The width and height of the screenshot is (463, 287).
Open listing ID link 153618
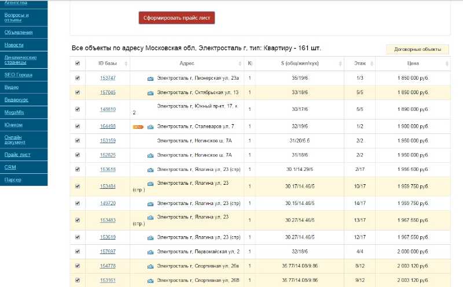click(x=108, y=169)
